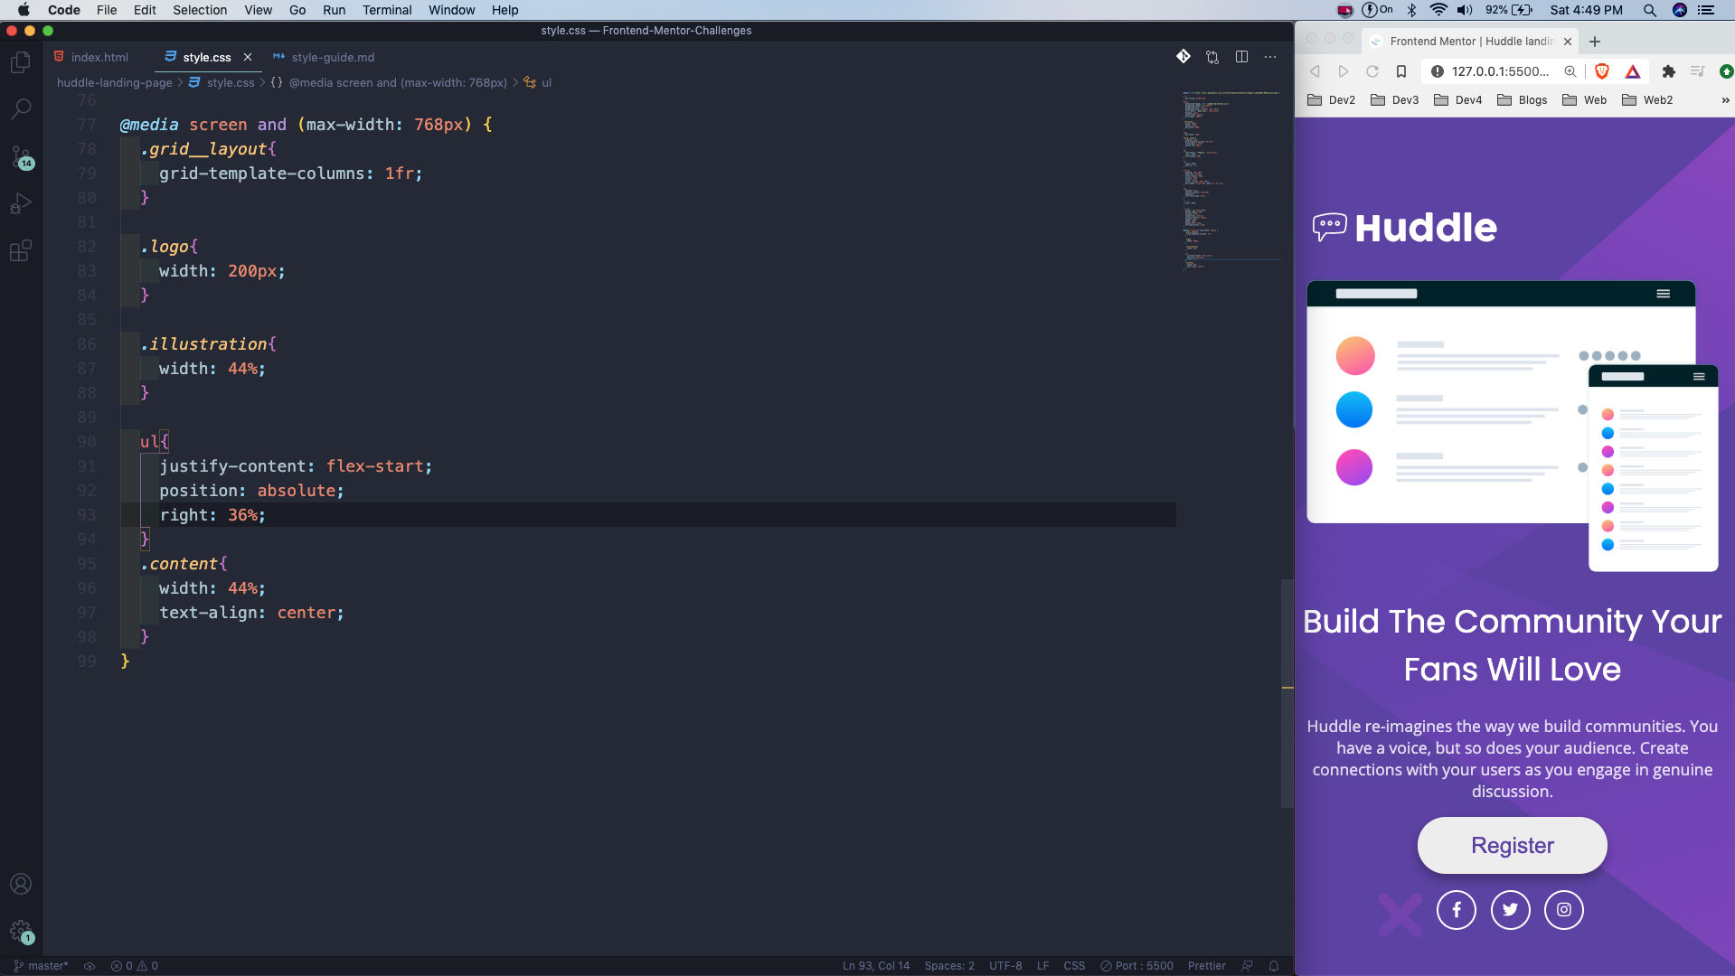The image size is (1735, 976).
Task: Click the browser address bar 127.0.0.1:5500
Action: (1501, 71)
